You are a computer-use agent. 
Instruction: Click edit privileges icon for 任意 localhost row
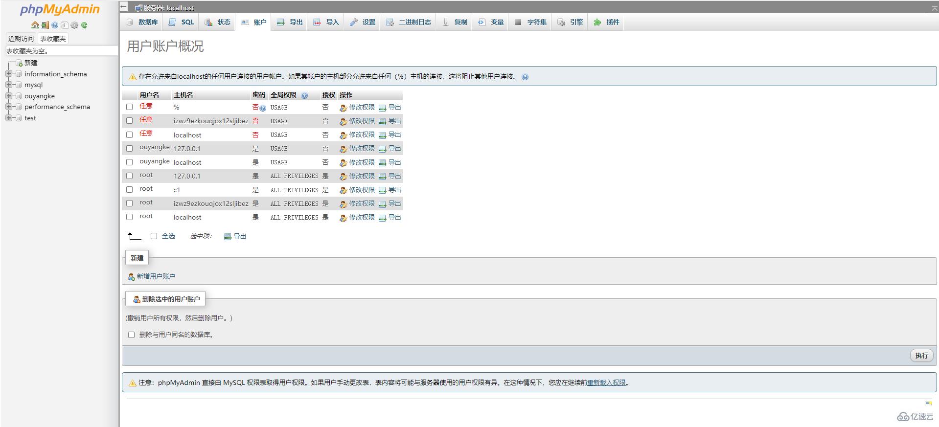343,135
